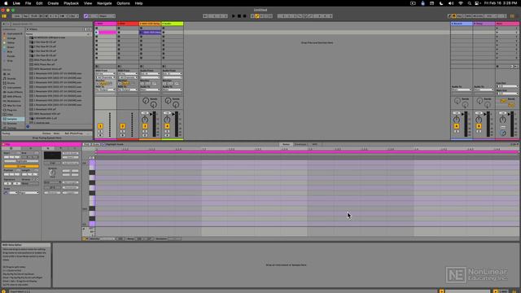Toggle the A Reverb track activator
Screen dimensions: 521x293
[x=457, y=126]
